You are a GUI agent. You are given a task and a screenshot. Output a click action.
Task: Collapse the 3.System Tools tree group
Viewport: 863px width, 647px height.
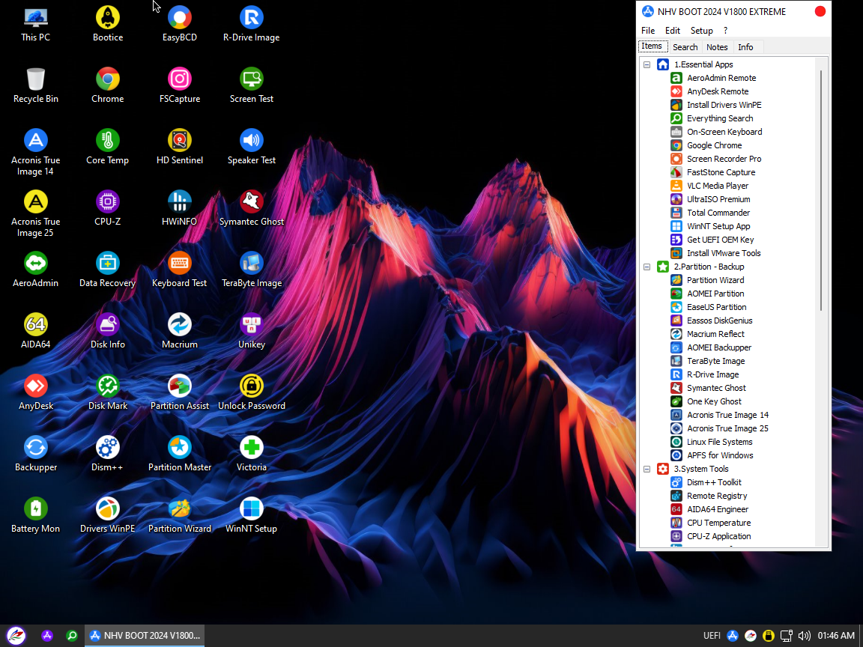[647, 470]
